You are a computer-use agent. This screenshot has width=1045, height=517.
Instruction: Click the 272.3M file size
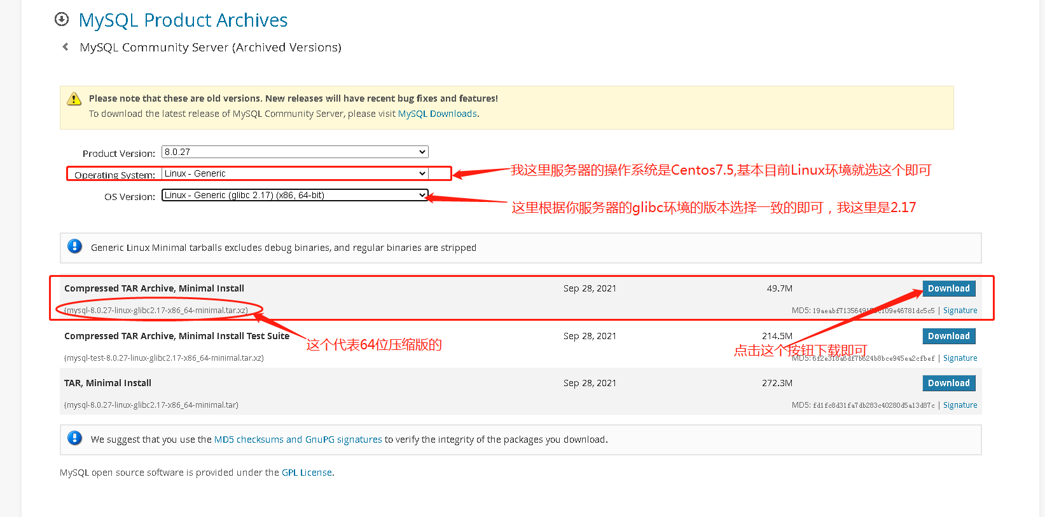tap(777, 383)
